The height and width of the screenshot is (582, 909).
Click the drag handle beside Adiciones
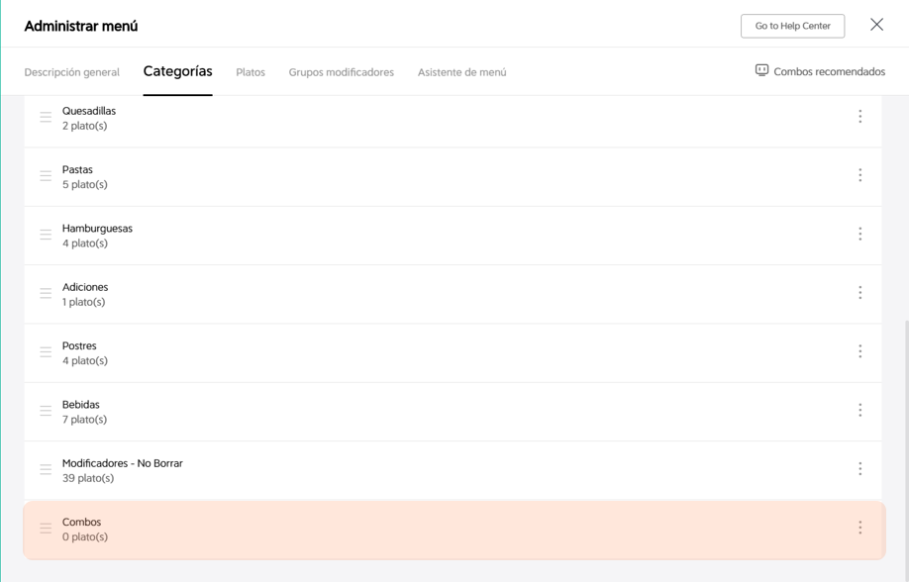pyautogui.click(x=46, y=293)
